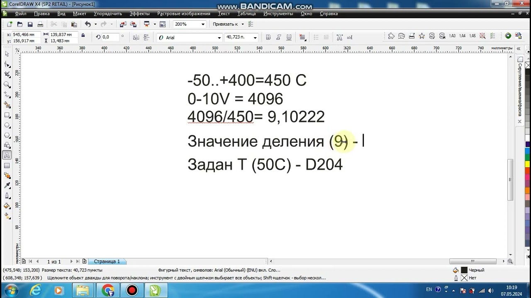Click the horizontal scrollbar thumb
The image size is (531, 298).
click(x=473, y=262)
